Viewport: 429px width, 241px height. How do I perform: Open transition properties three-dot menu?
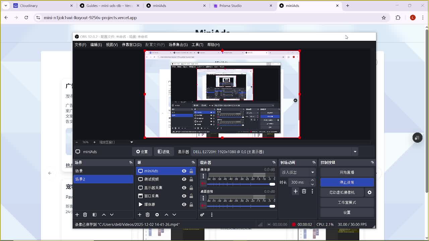(x=312, y=191)
